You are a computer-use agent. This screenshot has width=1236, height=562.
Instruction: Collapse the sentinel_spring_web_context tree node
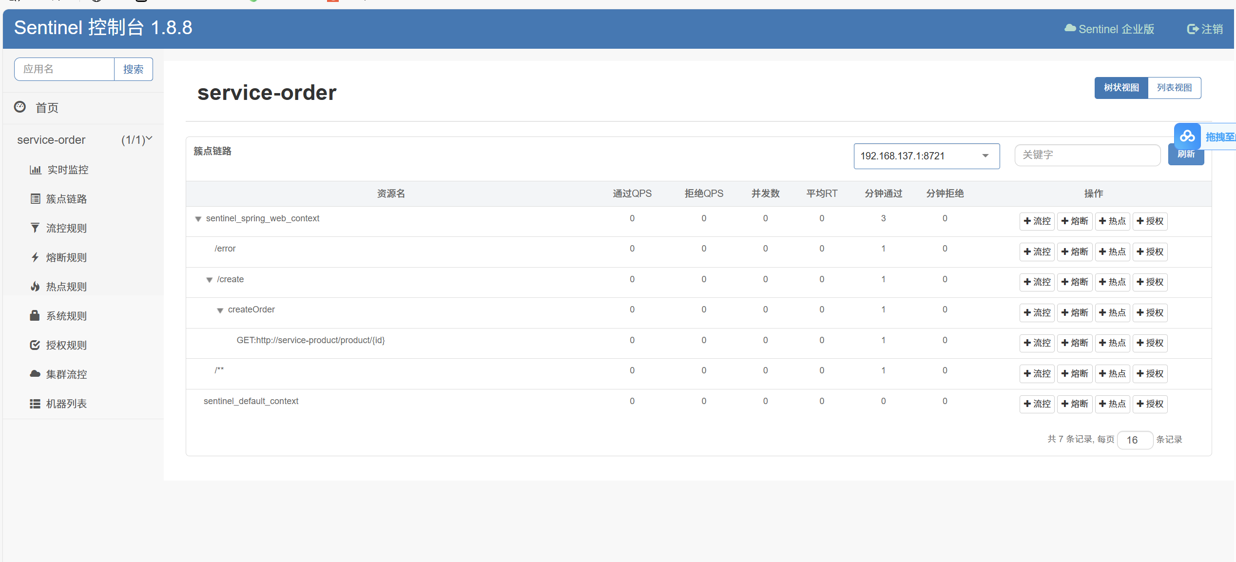[x=198, y=219]
